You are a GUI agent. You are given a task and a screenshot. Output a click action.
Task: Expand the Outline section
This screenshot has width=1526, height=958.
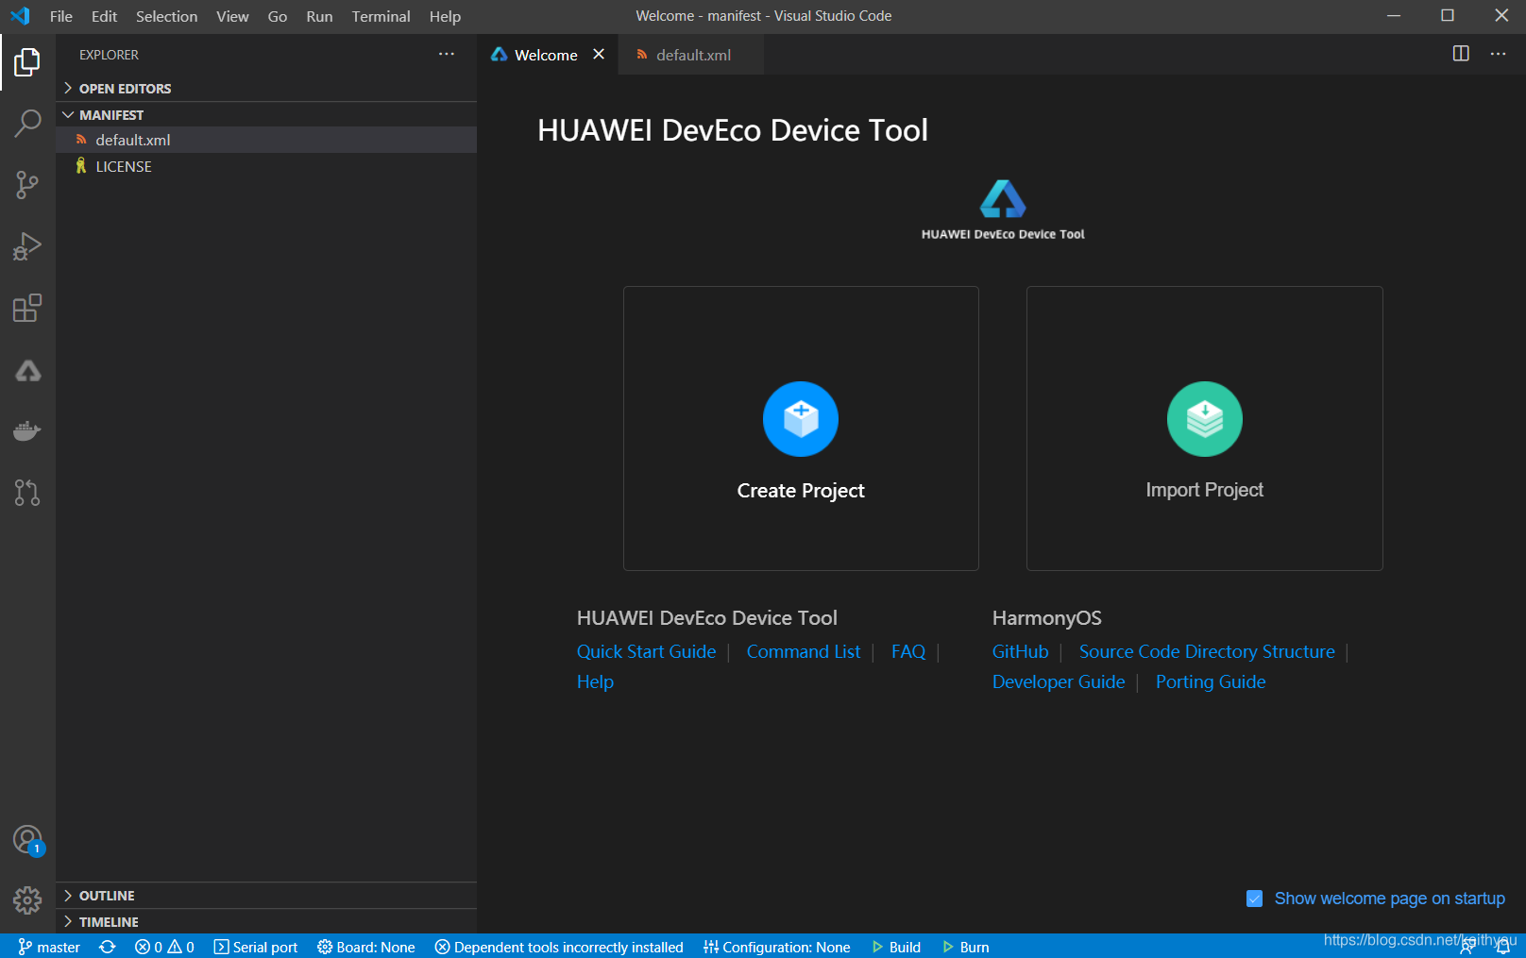pyautogui.click(x=266, y=895)
